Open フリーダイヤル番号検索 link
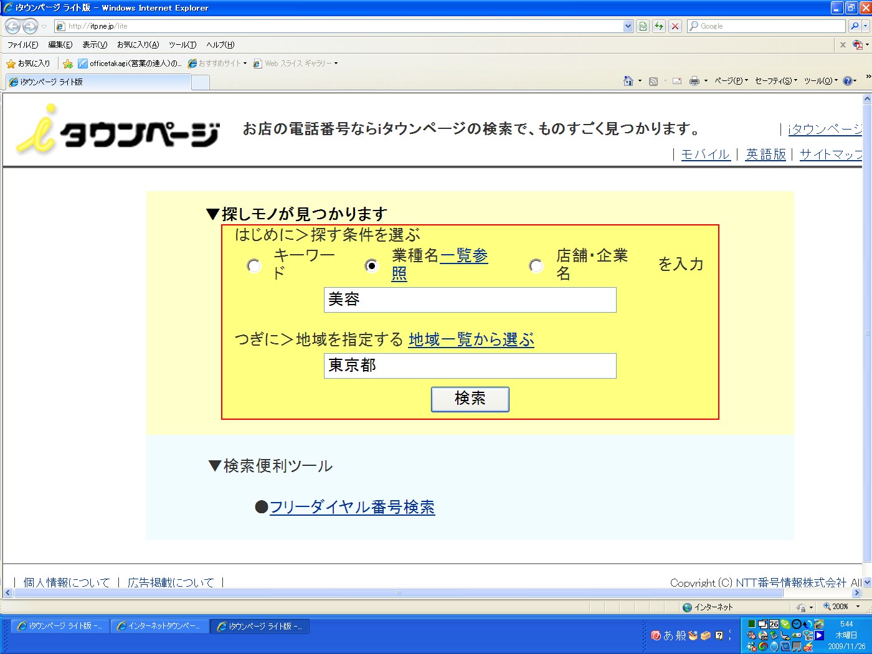The image size is (872, 654). 352,507
